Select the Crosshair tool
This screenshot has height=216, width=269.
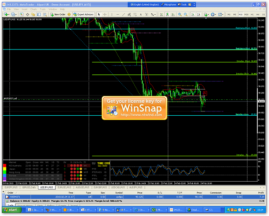[x=105, y=15]
